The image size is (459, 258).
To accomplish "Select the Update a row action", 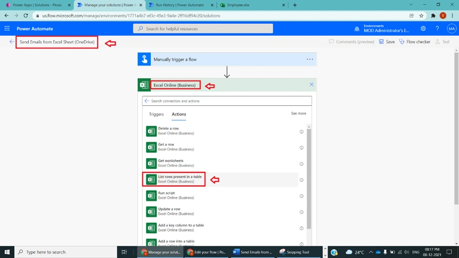I will coord(221,212).
